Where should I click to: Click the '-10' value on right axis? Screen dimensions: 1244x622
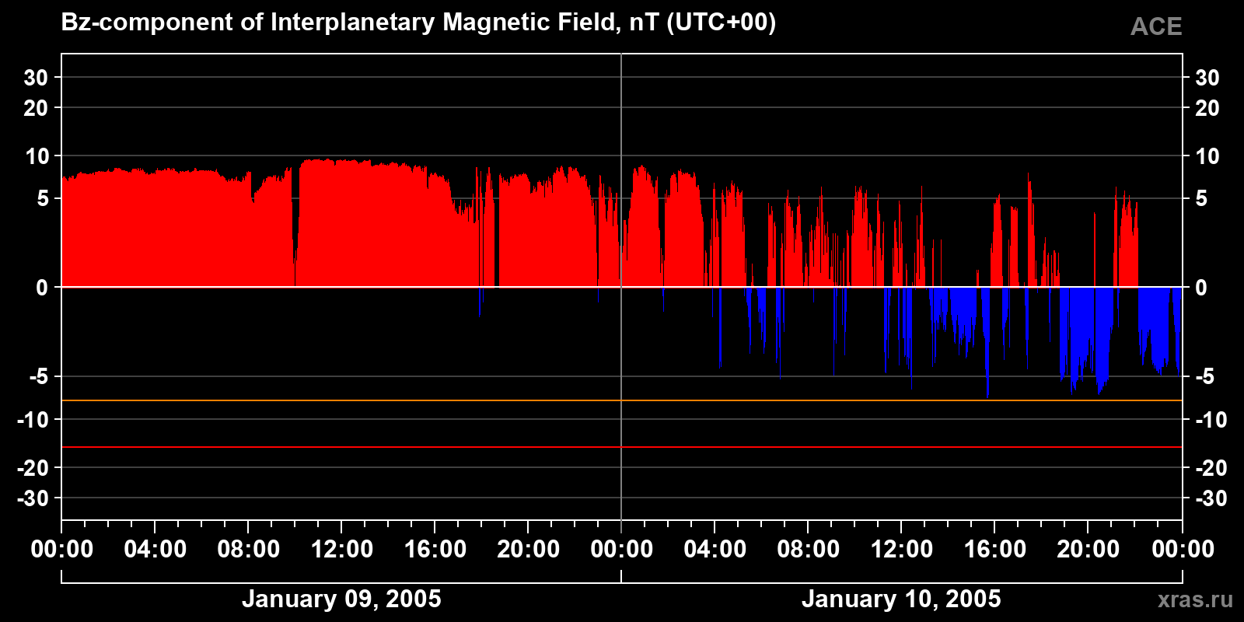(1211, 420)
